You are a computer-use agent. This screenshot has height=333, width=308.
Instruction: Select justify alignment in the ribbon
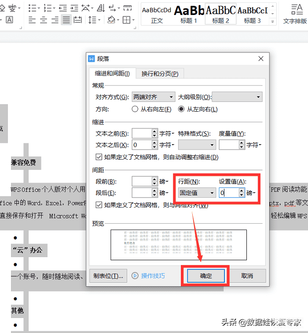66,20
